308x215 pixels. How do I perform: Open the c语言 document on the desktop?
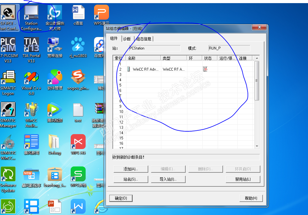(x=78, y=16)
